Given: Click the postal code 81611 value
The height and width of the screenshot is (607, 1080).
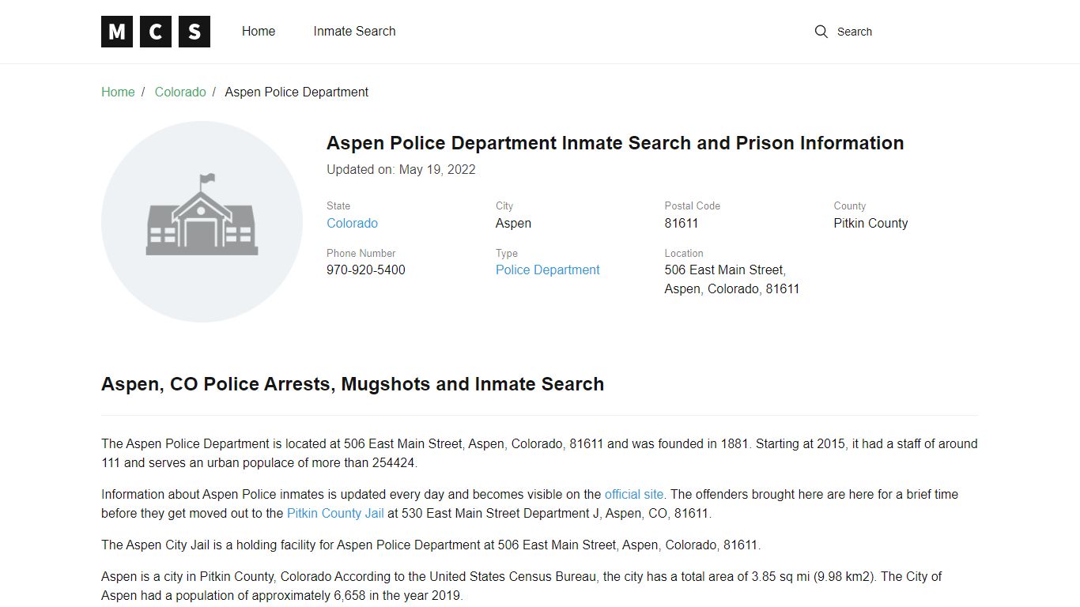Looking at the screenshot, I should (682, 223).
